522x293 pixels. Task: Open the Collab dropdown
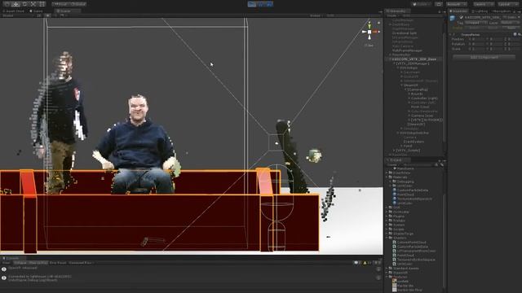click(x=421, y=4)
